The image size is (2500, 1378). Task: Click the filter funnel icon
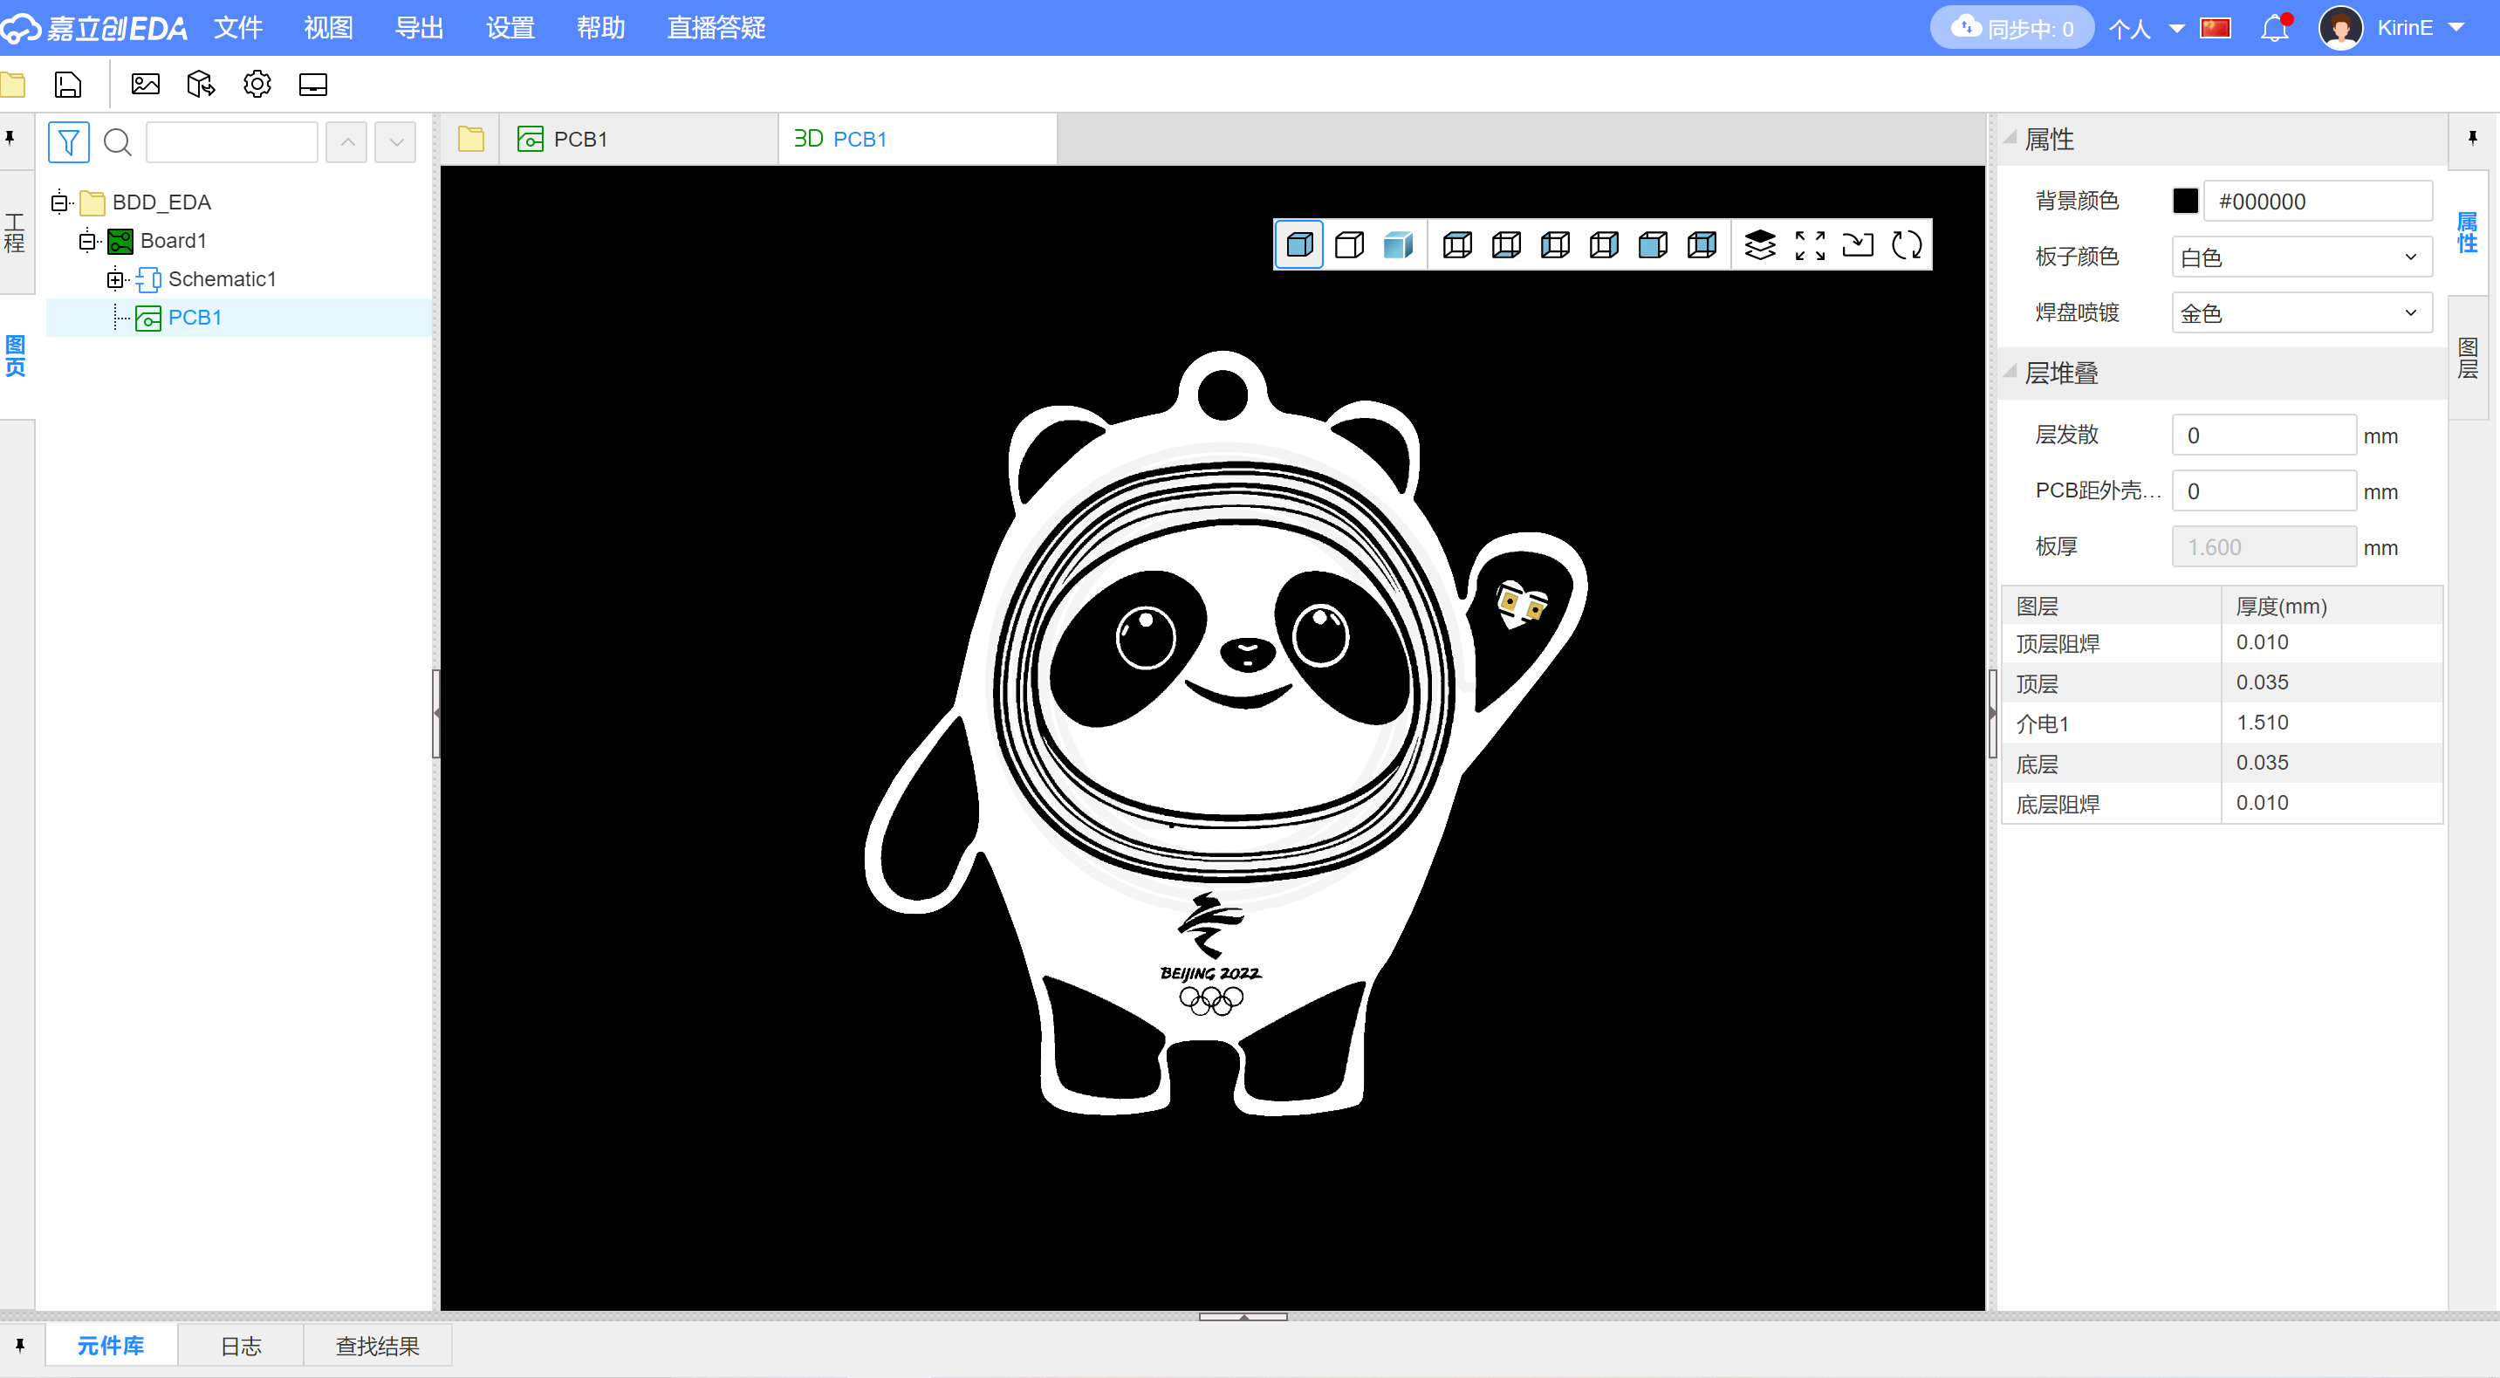(x=68, y=142)
